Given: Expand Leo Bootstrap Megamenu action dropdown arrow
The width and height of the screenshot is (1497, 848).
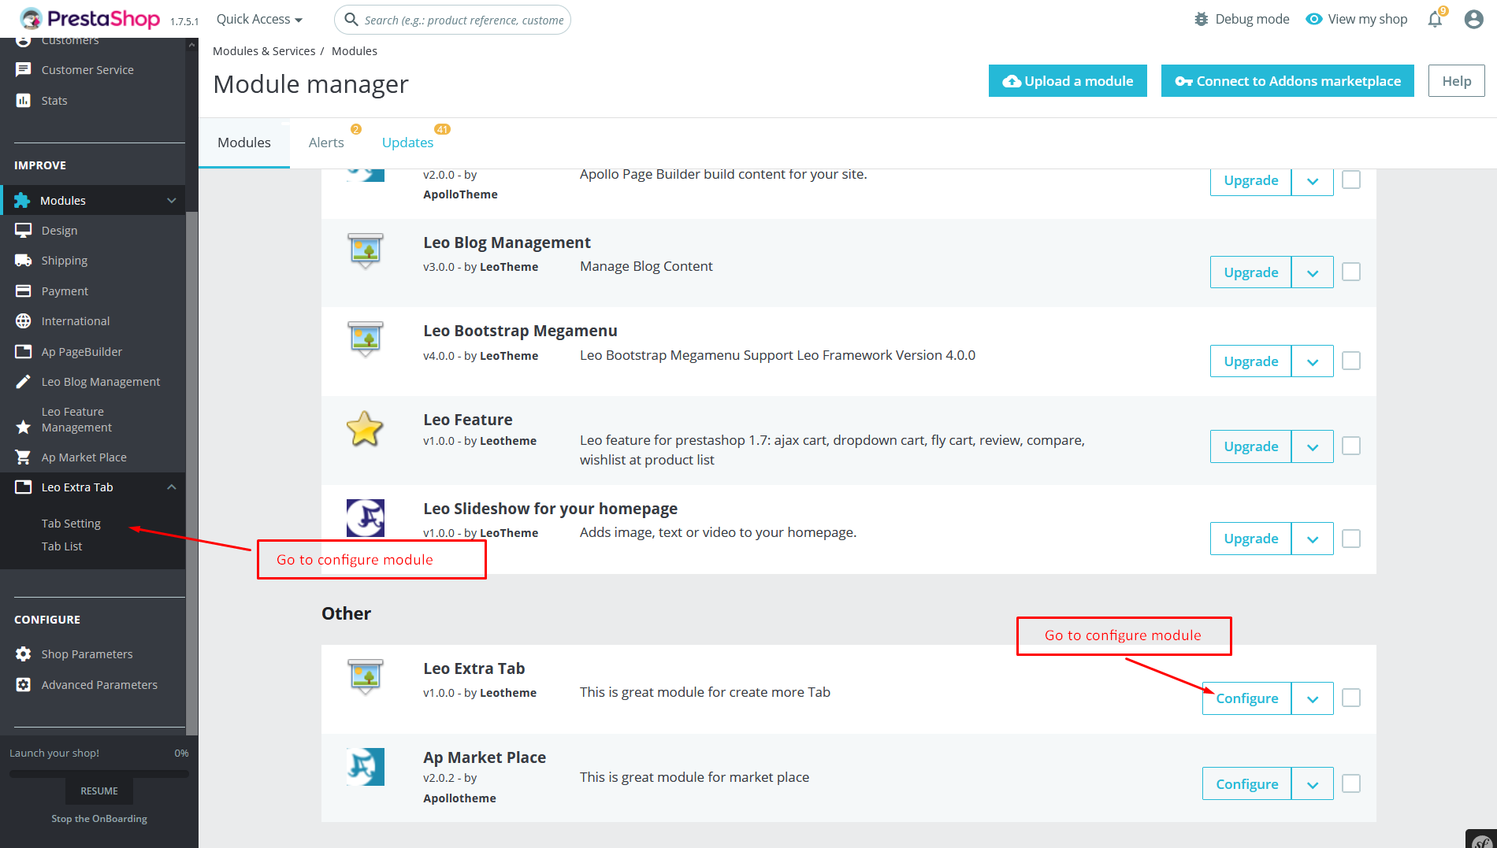Looking at the screenshot, I should 1313,361.
